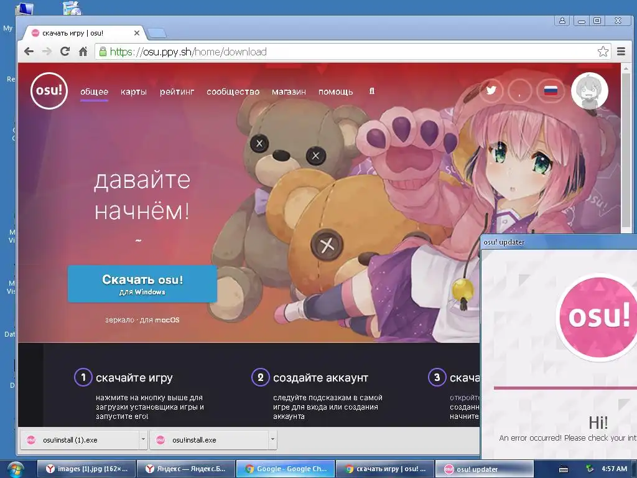This screenshot has width=637, height=478.
Task: Open the Twitter icon in site header
Action: coord(491,90)
